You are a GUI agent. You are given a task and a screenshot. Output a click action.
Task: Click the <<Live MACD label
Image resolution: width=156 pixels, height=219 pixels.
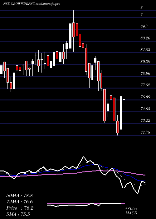point(131,211)
